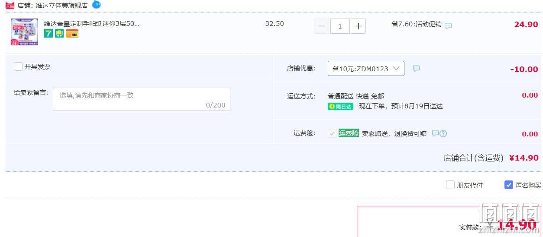
Task: Increase quantity with the plus button
Action: (358, 26)
